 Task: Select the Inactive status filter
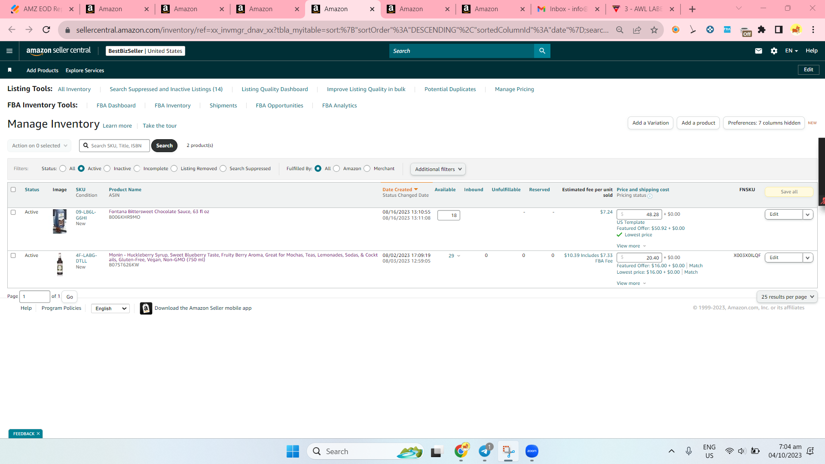point(107,168)
